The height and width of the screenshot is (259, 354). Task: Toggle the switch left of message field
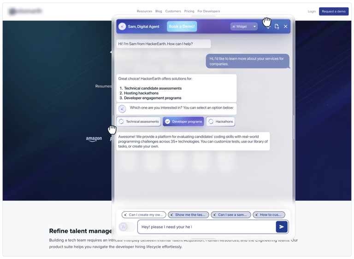pyautogui.click(x=127, y=227)
